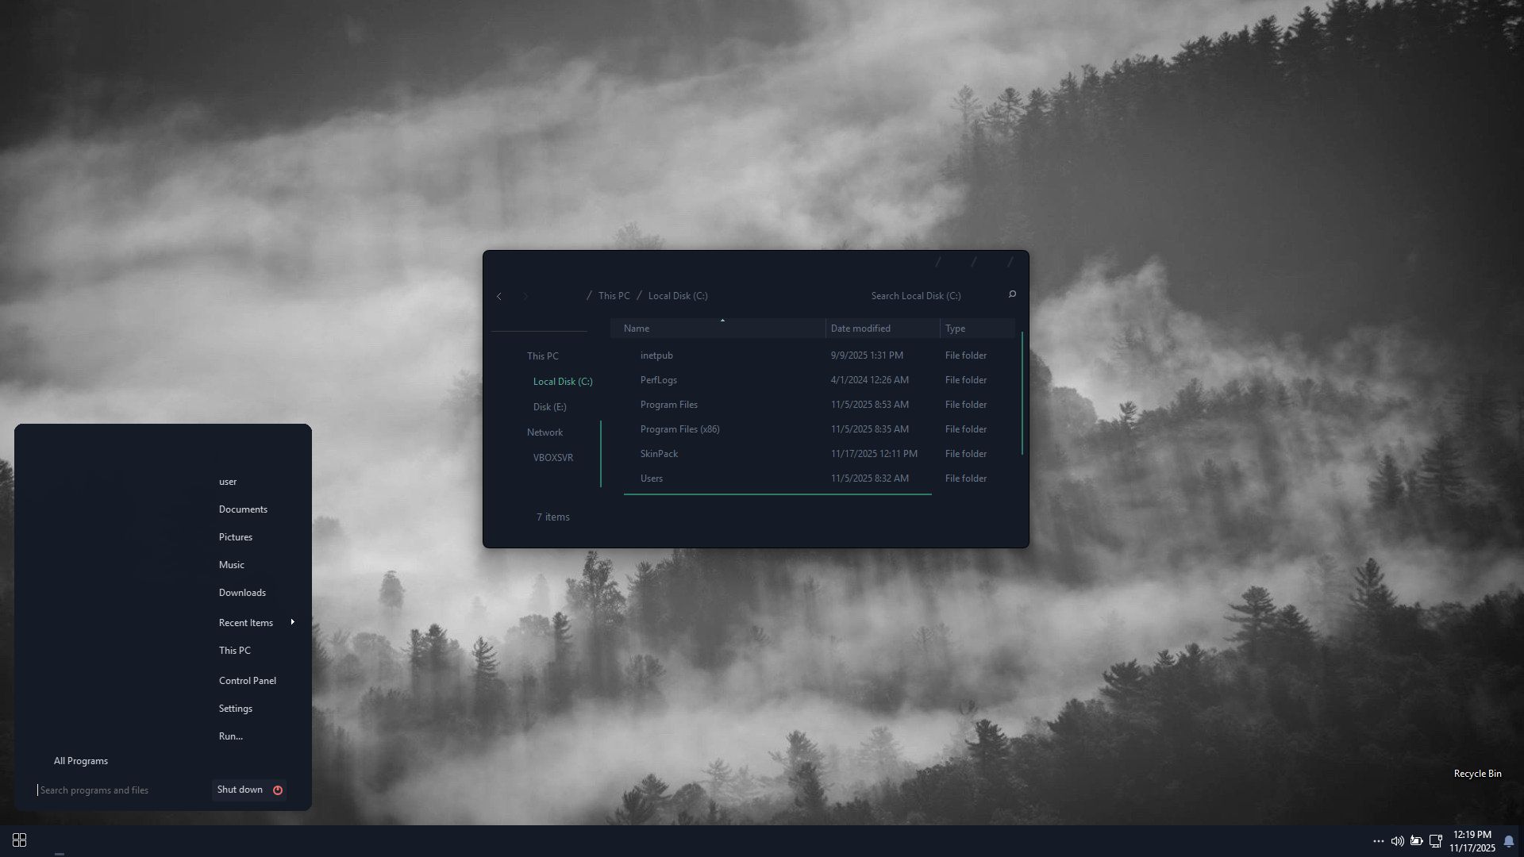1524x857 pixels.
Task: Click the file list vertical scrollbar
Action: pos(1022,393)
